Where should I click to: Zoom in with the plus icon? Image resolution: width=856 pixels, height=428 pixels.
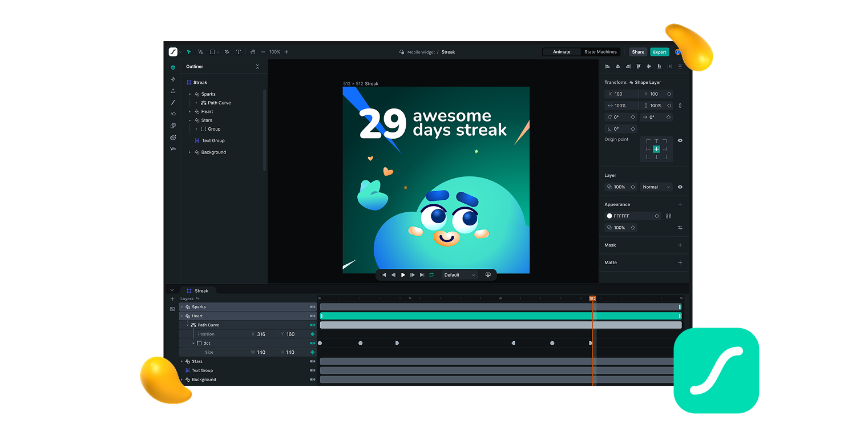pos(286,52)
